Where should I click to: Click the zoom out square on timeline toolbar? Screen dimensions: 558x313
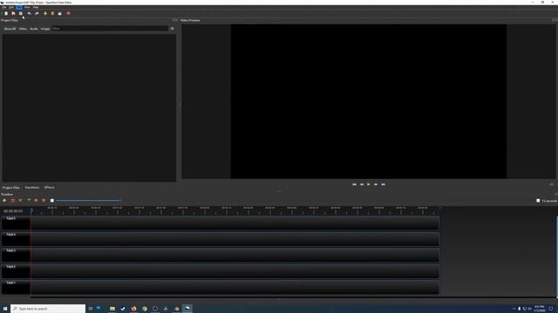coord(52,201)
